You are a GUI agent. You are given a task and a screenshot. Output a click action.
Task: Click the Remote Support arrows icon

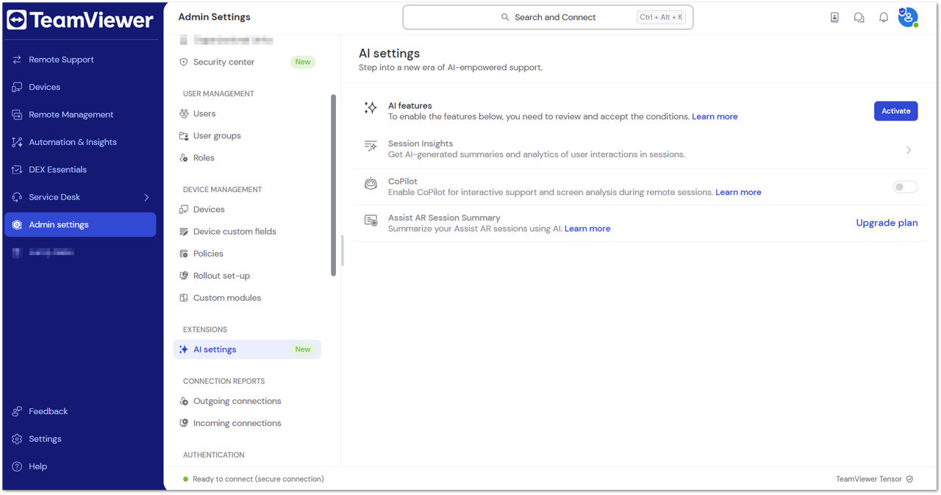click(17, 60)
